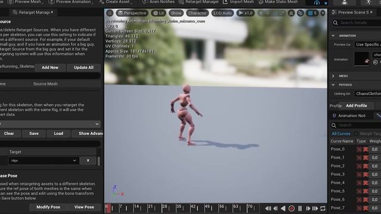Open the Character options dropdown
This screenshot has width=381, height=214.
click(x=197, y=13)
